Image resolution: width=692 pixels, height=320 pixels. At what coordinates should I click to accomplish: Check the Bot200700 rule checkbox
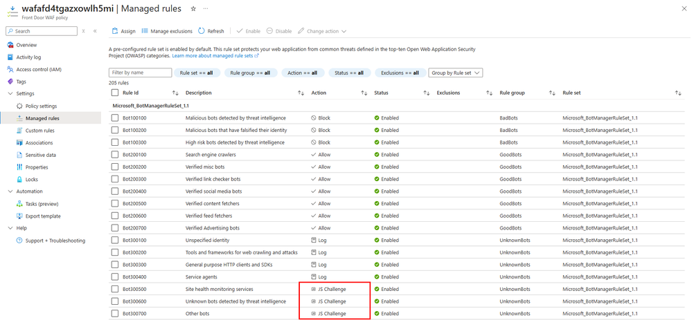click(115, 228)
